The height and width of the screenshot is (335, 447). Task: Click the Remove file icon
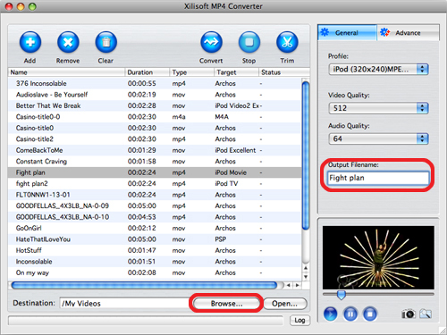click(x=68, y=42)
